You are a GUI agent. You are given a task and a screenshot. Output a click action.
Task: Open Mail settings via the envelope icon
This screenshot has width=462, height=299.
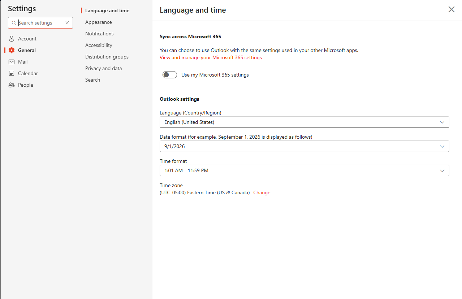tap(12, 61)
